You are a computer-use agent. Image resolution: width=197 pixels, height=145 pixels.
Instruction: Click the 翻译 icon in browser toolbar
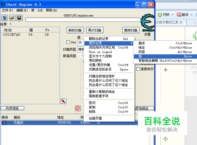179,15
